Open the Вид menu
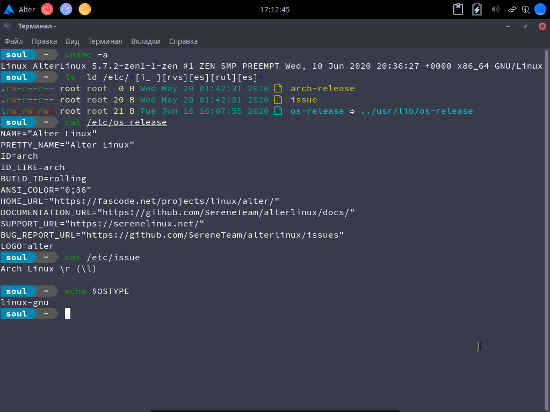550x412 pixels. (x=73, y=41)
